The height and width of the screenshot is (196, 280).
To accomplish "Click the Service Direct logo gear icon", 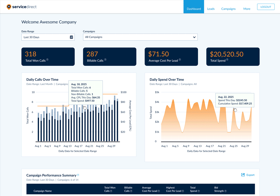I will point(9,6).
